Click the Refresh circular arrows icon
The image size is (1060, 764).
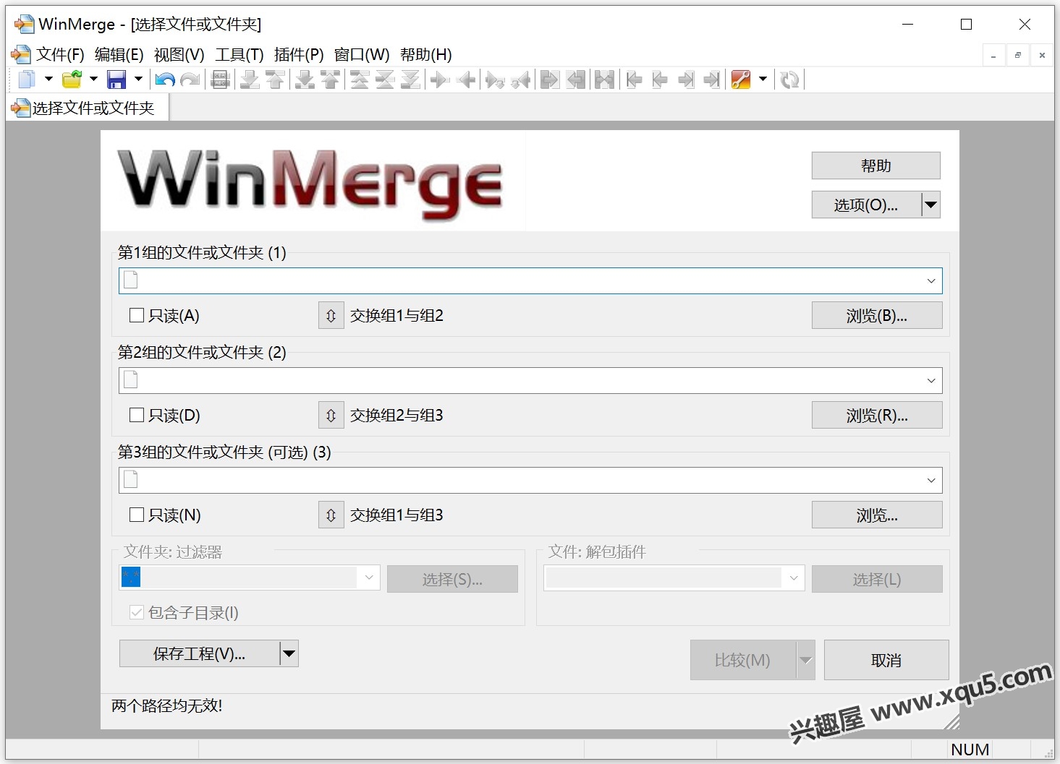pos(789,80)
